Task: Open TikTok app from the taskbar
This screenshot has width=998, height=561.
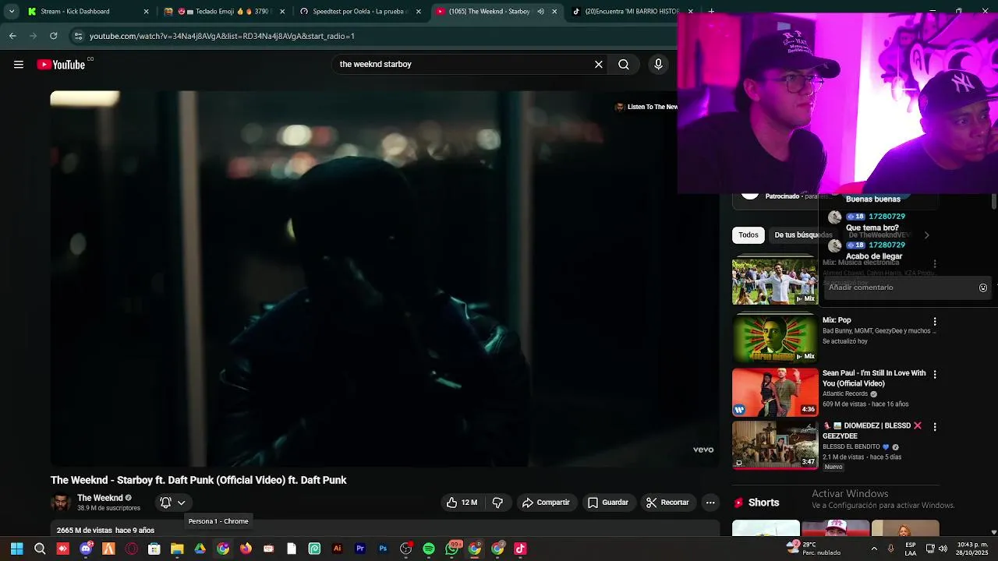Action: click(520, 549)
